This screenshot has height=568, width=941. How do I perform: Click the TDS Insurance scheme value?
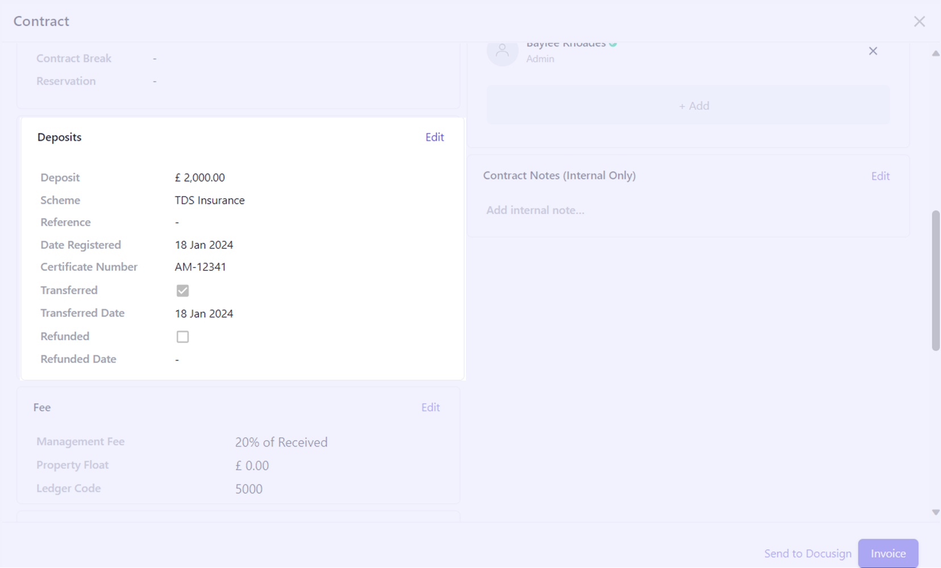(x=210, y=201)
